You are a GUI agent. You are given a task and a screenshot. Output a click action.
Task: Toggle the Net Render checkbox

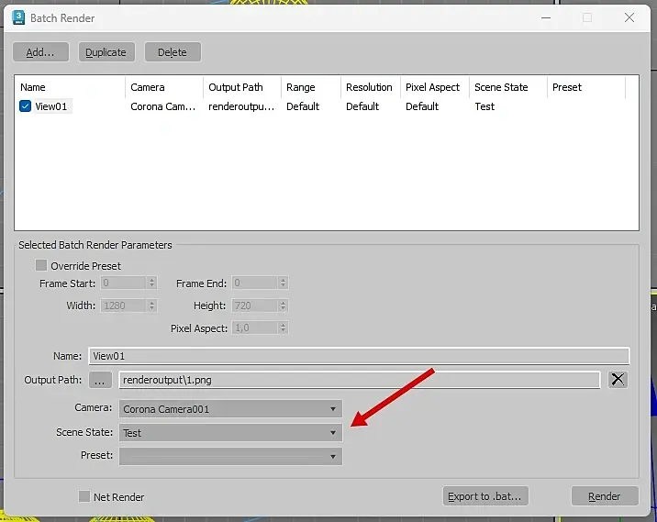(x=84, y=497)
